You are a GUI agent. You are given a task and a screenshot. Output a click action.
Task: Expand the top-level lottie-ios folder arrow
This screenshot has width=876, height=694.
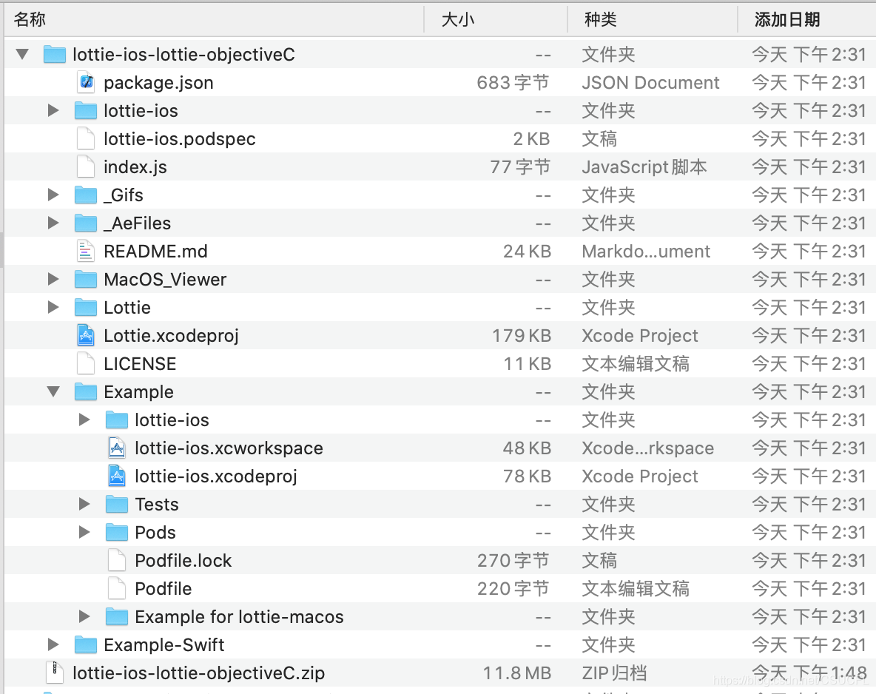[53, 110]
